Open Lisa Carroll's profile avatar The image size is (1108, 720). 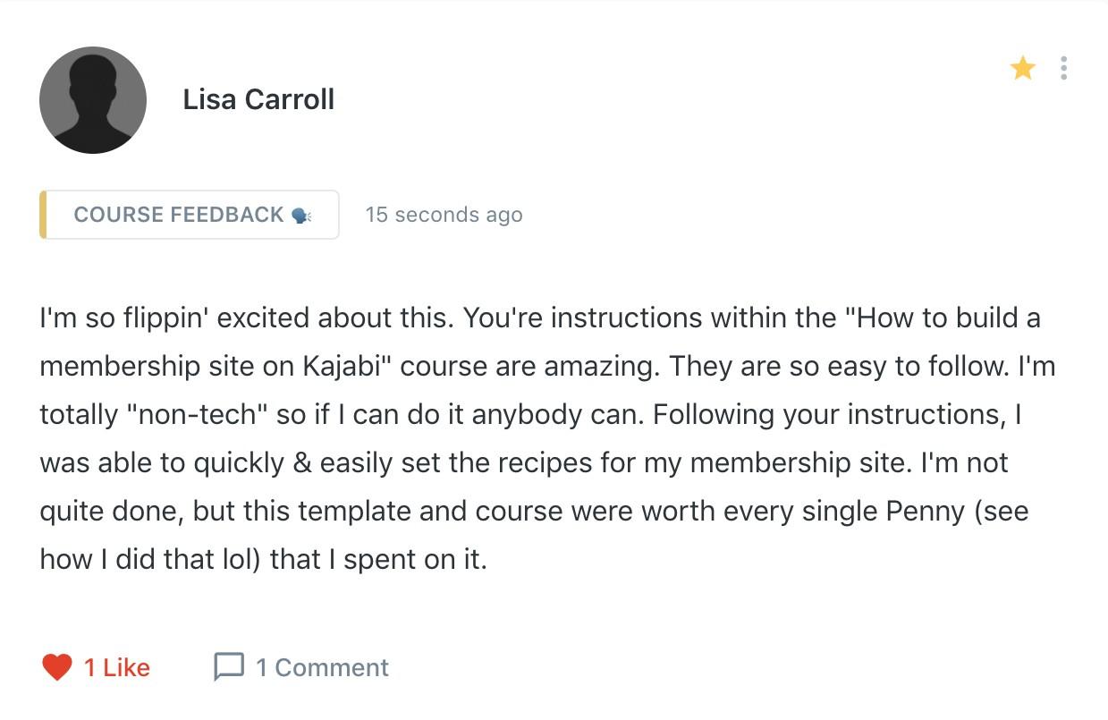click(x=93, y=100)
